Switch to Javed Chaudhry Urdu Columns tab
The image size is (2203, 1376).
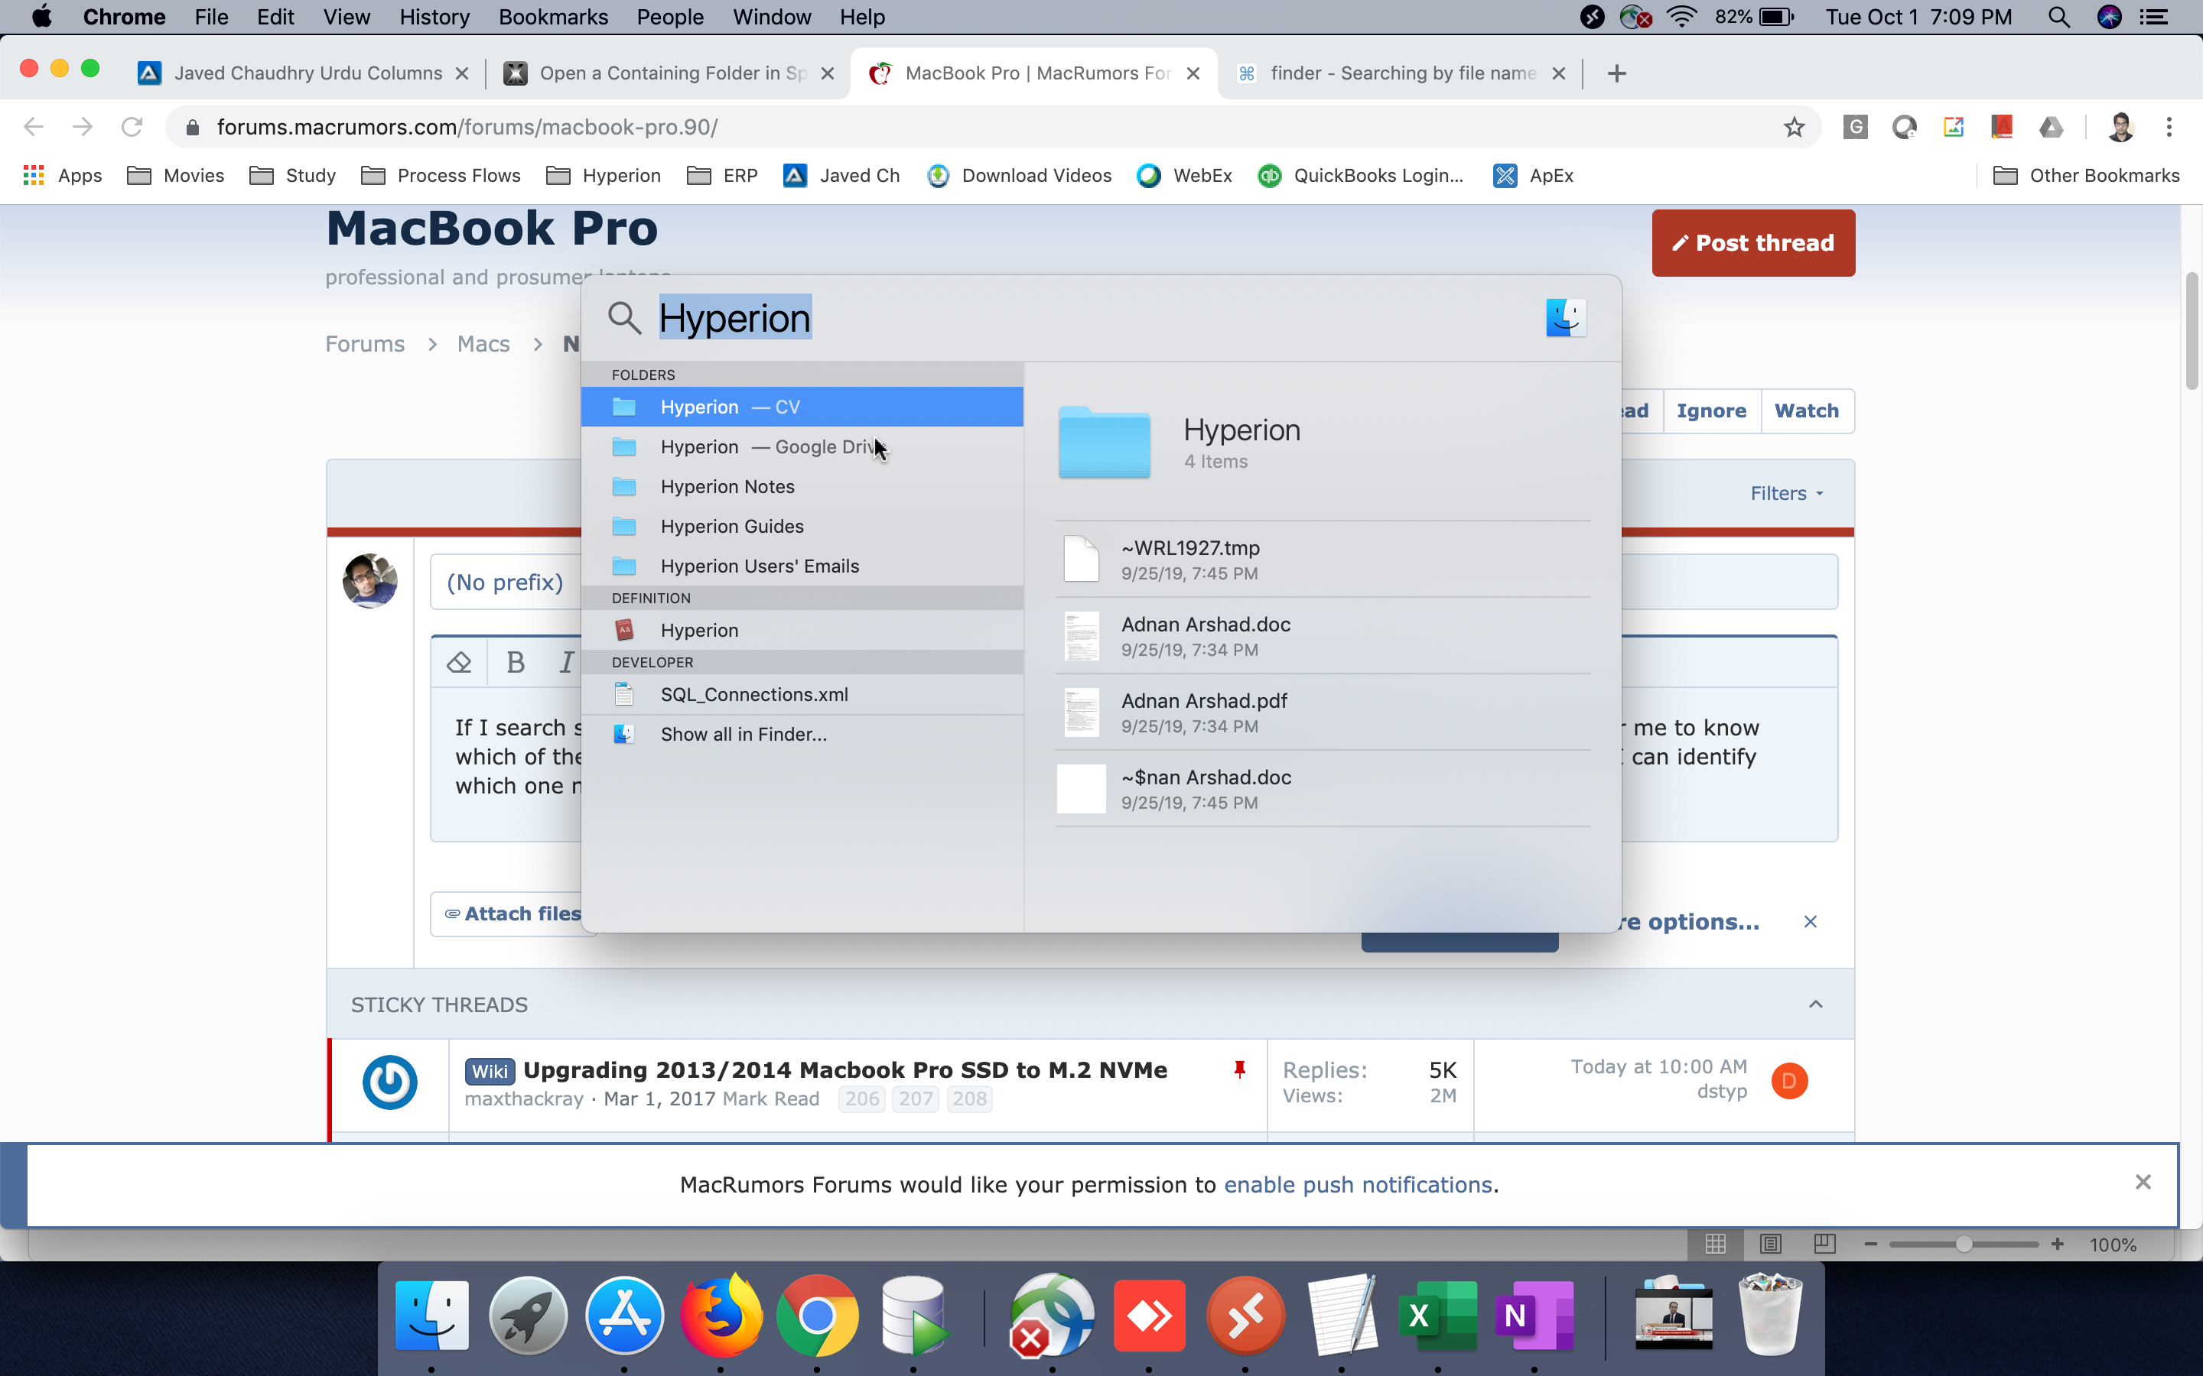click(x=304, y=73)
